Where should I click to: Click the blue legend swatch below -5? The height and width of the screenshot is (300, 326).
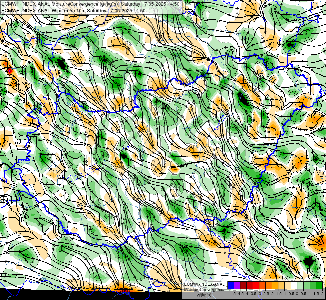(x=231, y=285)
